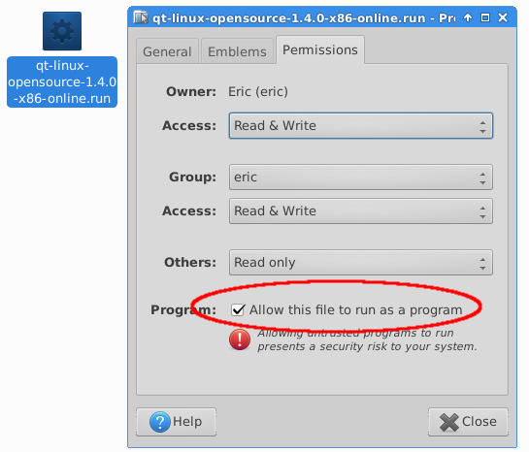
Task: Select the qt-linux-opensource .run file icon
Action: click(62, 31)
